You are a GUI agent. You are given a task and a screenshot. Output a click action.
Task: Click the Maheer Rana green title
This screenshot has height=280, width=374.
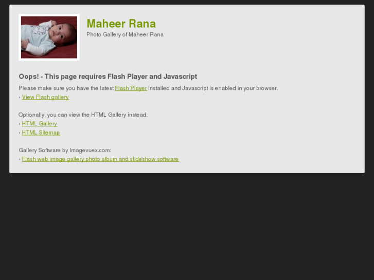(x=121, y=24)
